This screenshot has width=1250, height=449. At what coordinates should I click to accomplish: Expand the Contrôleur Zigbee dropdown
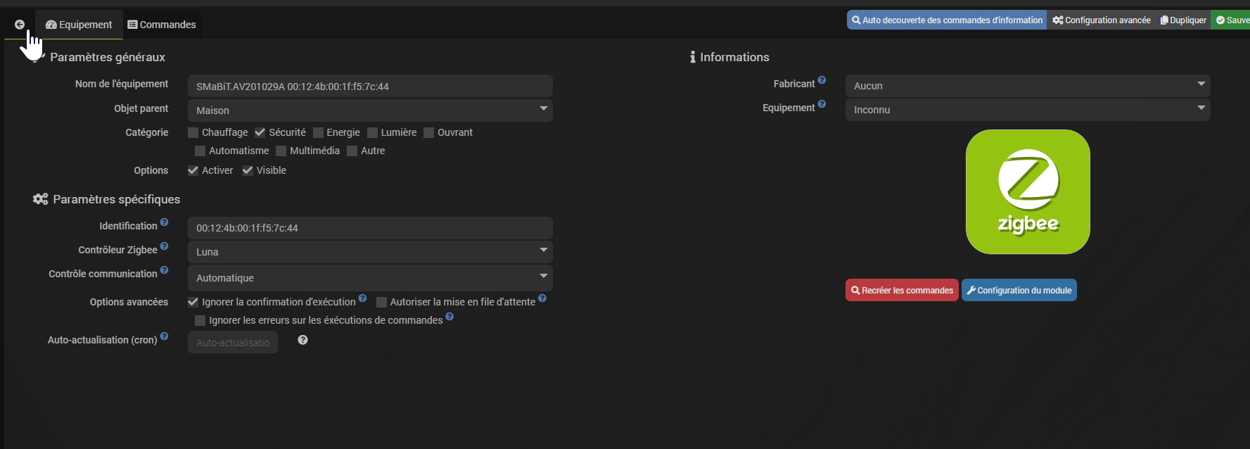point(370,252)
